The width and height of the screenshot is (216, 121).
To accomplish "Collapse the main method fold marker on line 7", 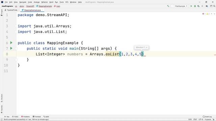I will [x=16, y=48].
